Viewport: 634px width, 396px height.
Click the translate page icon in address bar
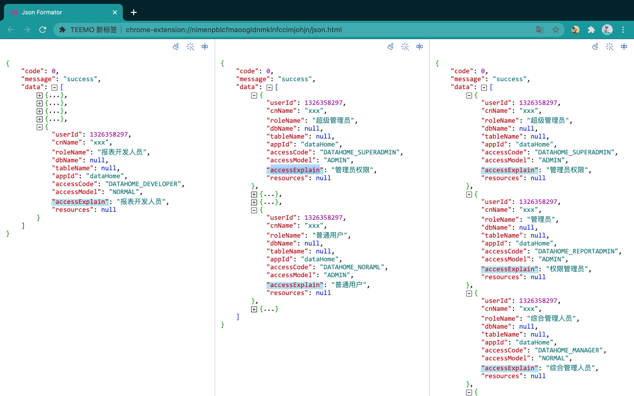pos(540,30)
